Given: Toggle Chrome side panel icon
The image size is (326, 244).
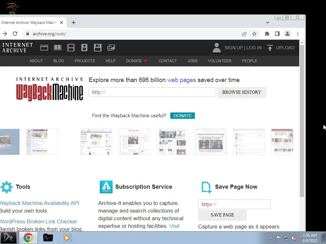Looking at the screenshot, I should 277,34.
